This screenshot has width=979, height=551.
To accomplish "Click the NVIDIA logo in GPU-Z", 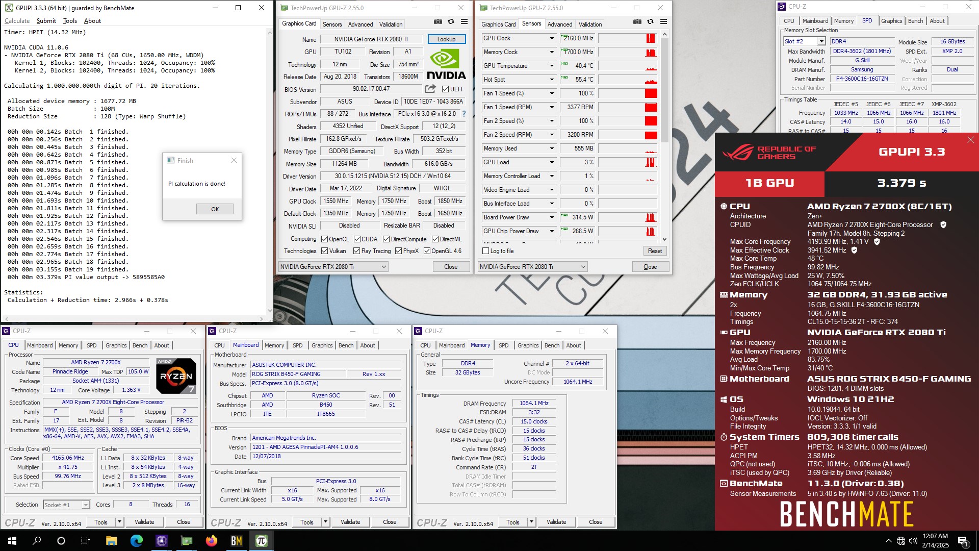I will (x=447, y=64).
